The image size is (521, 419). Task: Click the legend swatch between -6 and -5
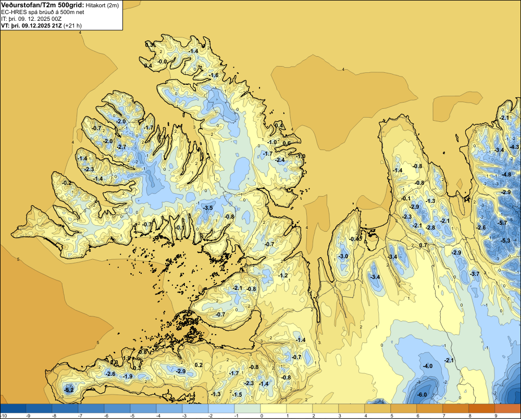point(117,409)
